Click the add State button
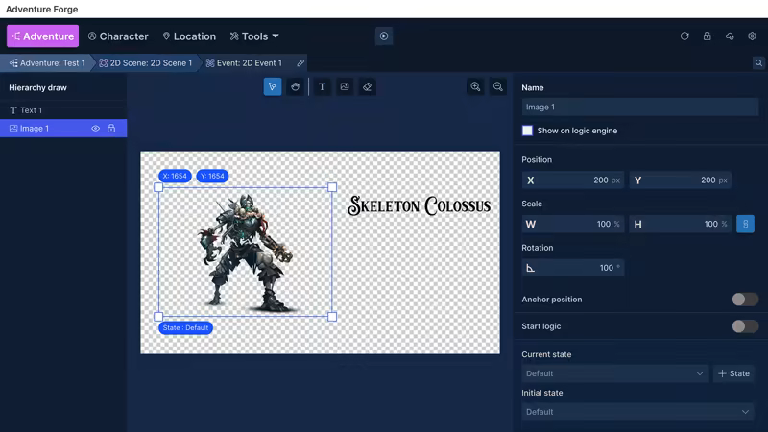The height and width of the screenshot is (432, 768). [x=734, y=373]
